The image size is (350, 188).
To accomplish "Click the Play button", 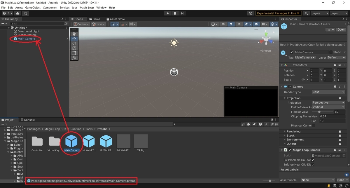I will 167,13.
